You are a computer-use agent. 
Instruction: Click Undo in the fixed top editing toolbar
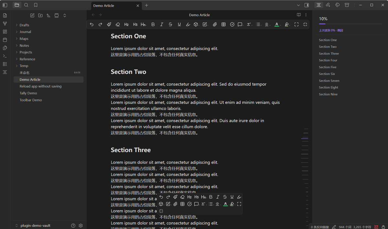pos(92,25)
